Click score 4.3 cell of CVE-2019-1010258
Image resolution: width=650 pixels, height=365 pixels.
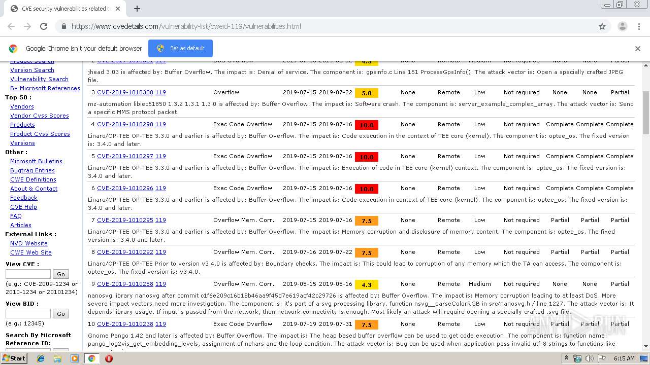[367, 285]
